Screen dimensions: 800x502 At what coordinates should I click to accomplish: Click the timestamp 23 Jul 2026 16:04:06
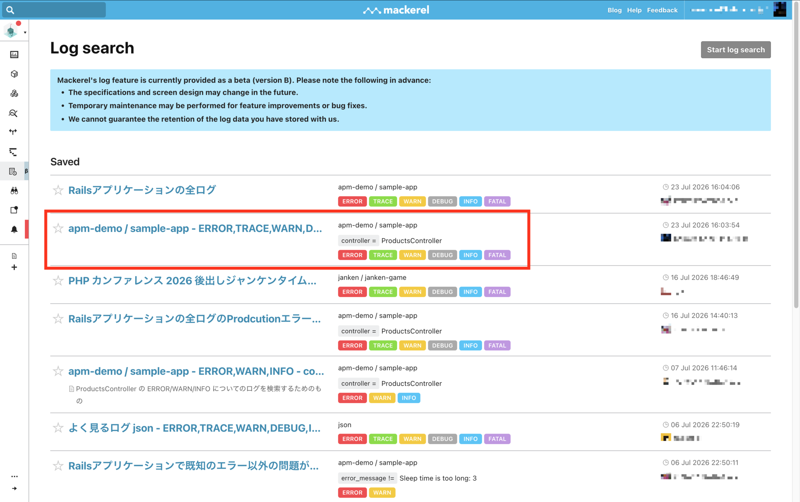(705, 187)
